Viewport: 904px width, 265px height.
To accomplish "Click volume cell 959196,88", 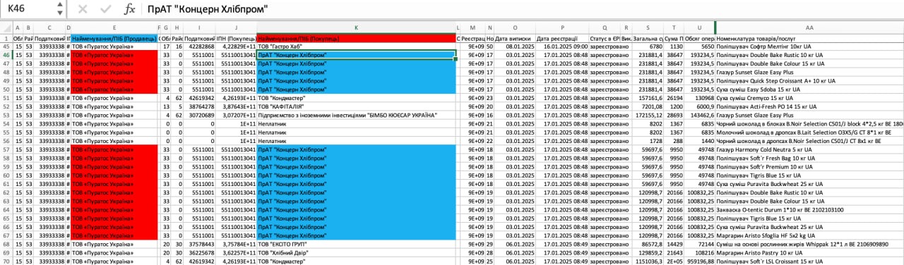I will tap(698, 261).
